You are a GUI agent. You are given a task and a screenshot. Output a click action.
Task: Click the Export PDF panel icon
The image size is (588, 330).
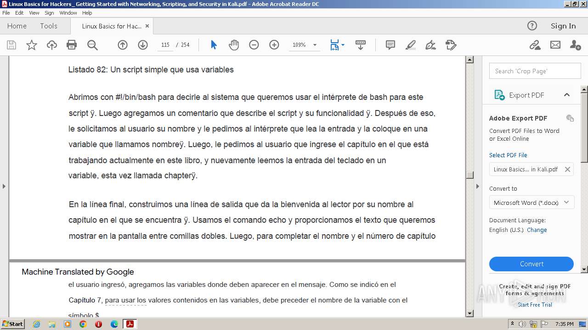click(499, 95)
